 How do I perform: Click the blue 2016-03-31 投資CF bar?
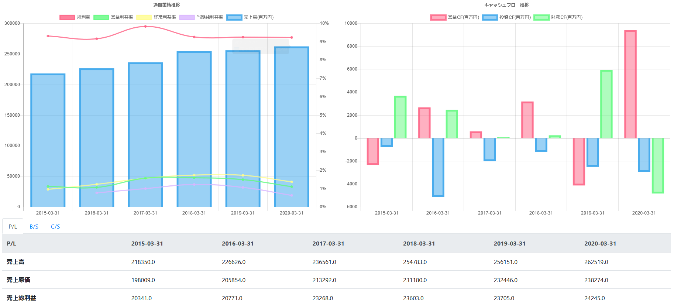(x=438, y=167)
